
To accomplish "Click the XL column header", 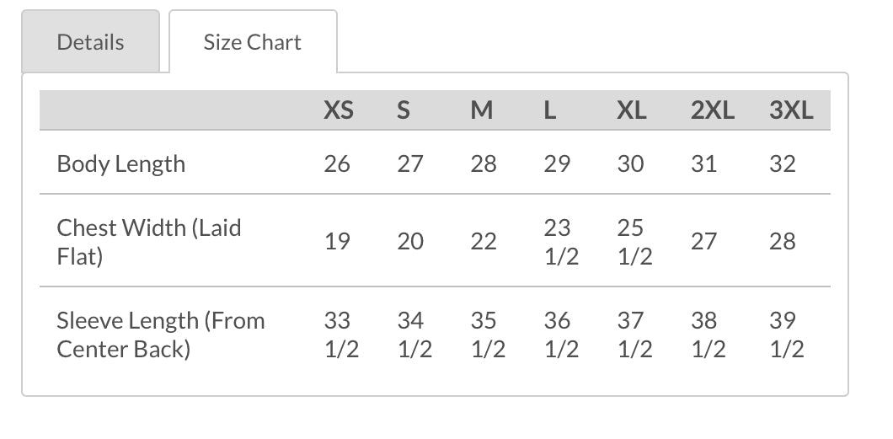I will click(x=632, y=110).
